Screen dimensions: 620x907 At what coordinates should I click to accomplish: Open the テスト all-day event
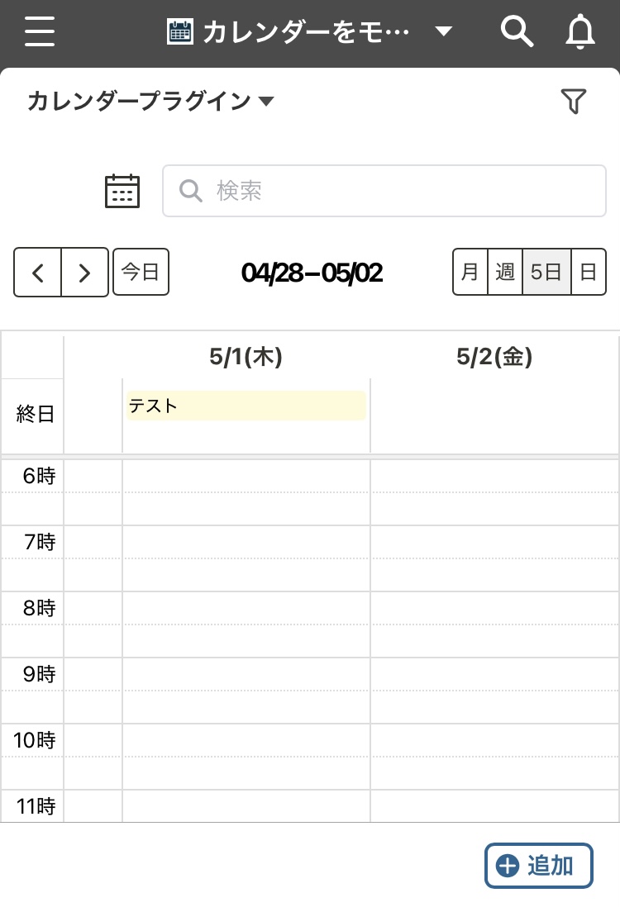tap(246, 406)
